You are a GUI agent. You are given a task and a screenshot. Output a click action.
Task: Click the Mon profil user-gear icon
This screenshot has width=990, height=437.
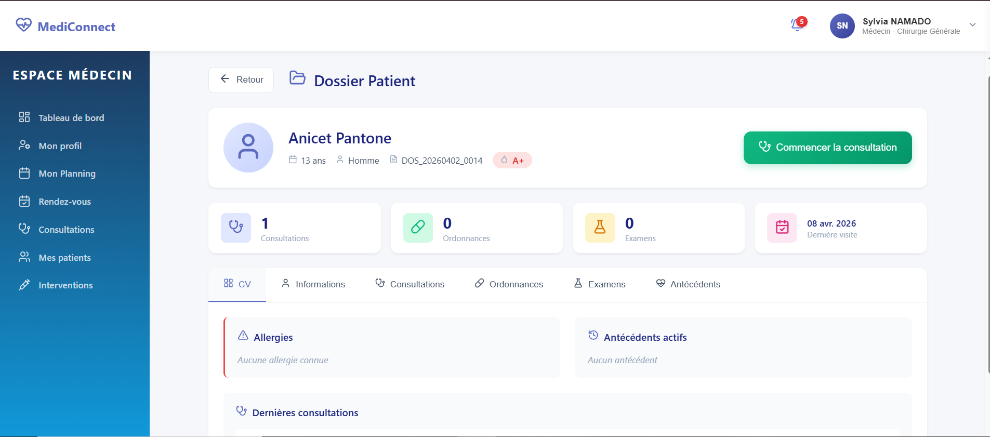[24, 145]
